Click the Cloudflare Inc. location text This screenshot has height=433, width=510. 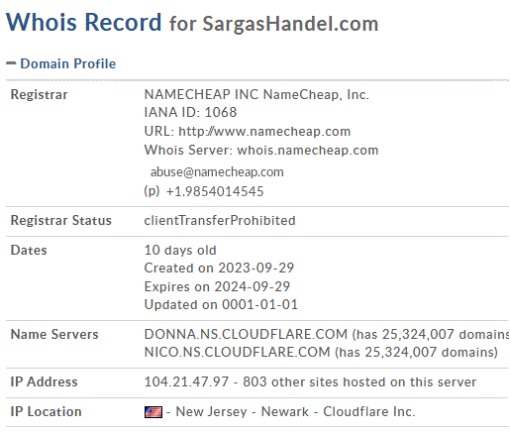(x=368, y=412)
